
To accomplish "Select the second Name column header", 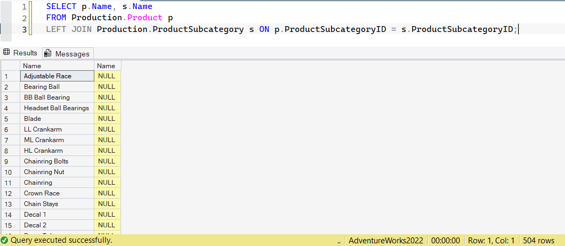I will pos(107,66).
